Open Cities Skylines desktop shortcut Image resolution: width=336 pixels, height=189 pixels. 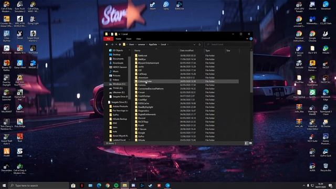[x=6, y=36]
